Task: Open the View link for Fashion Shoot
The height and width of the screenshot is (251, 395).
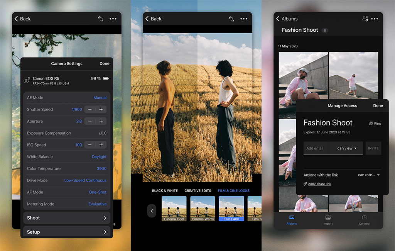Action: (x=375, y=123)
